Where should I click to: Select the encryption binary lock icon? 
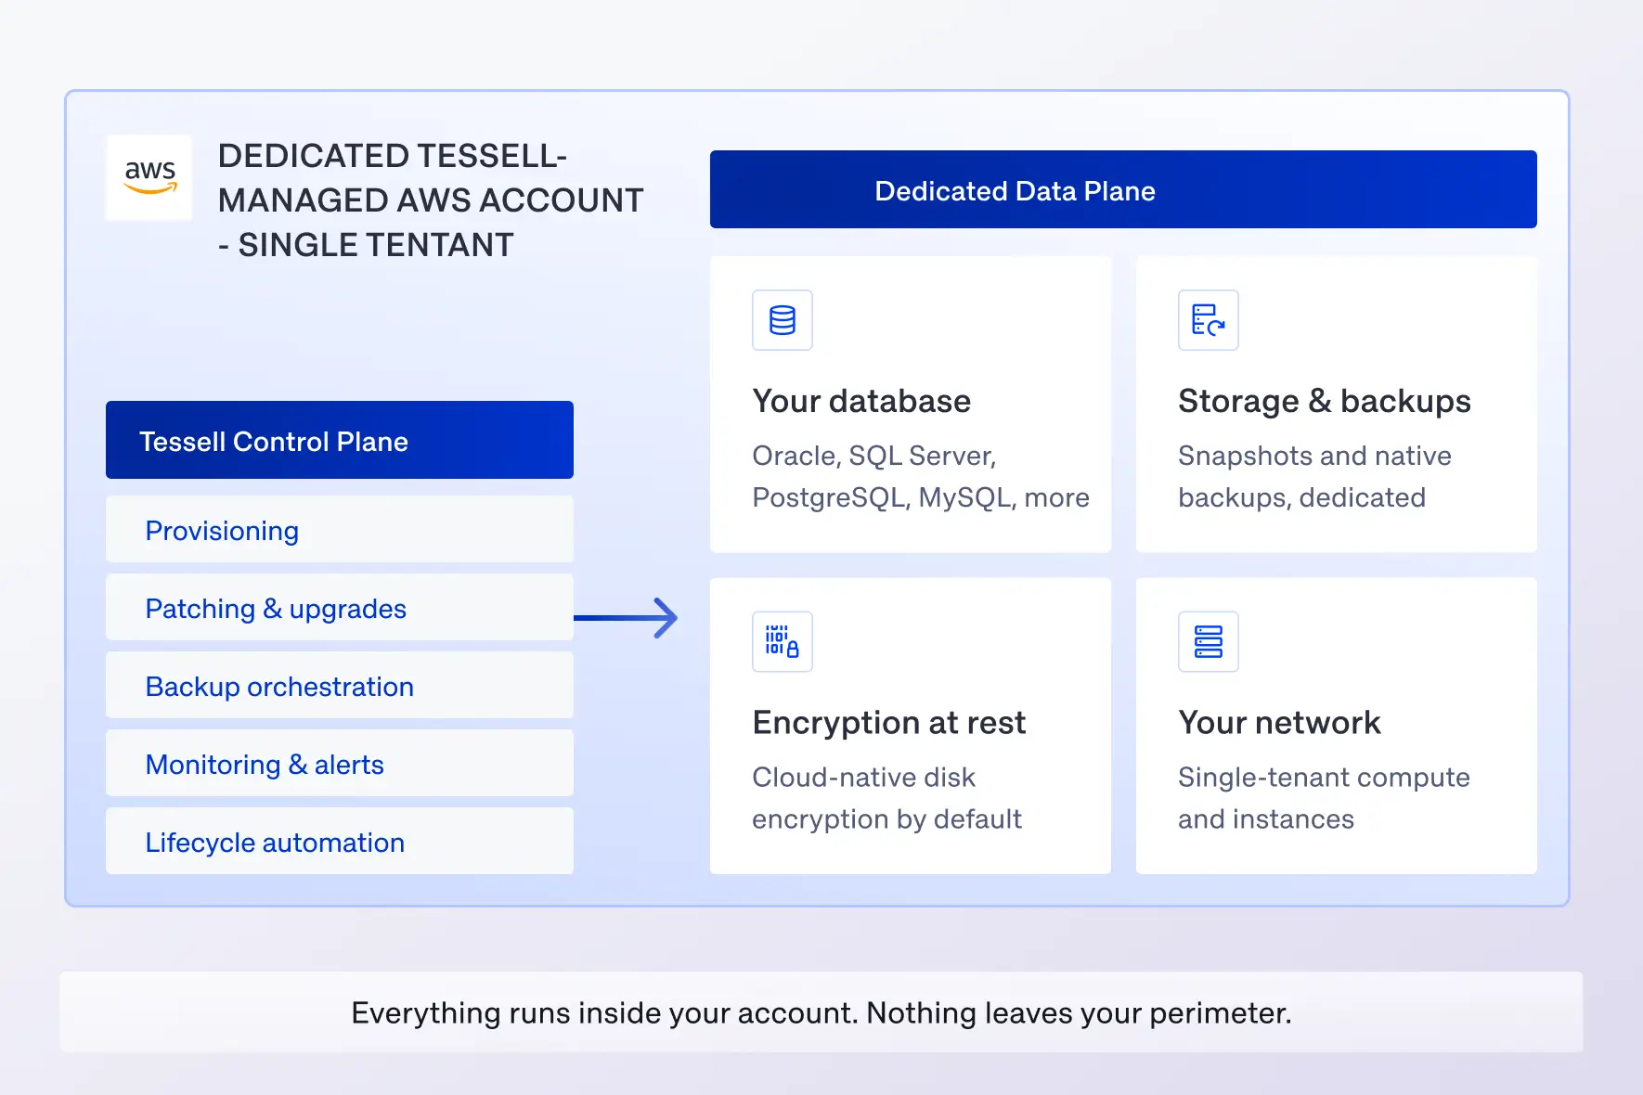pyautogui.click(x=783, y=641)
